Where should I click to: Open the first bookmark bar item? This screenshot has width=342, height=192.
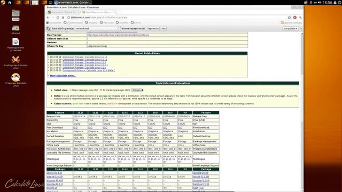54,22
